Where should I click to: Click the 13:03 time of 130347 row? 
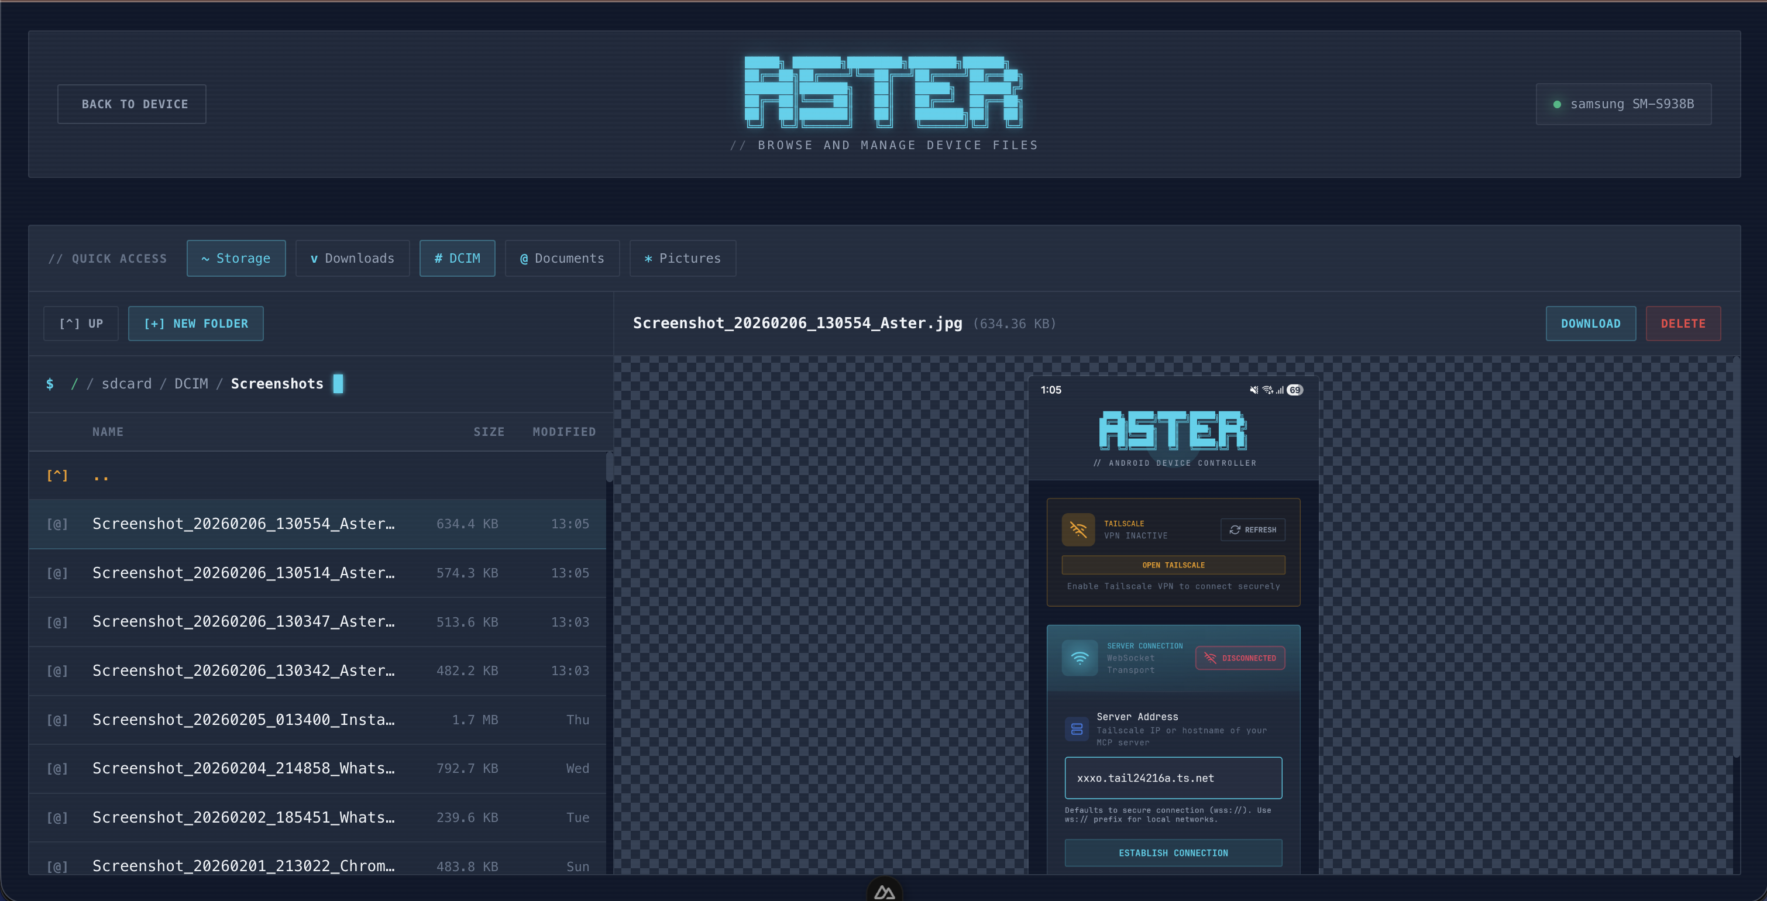[570, 622]
